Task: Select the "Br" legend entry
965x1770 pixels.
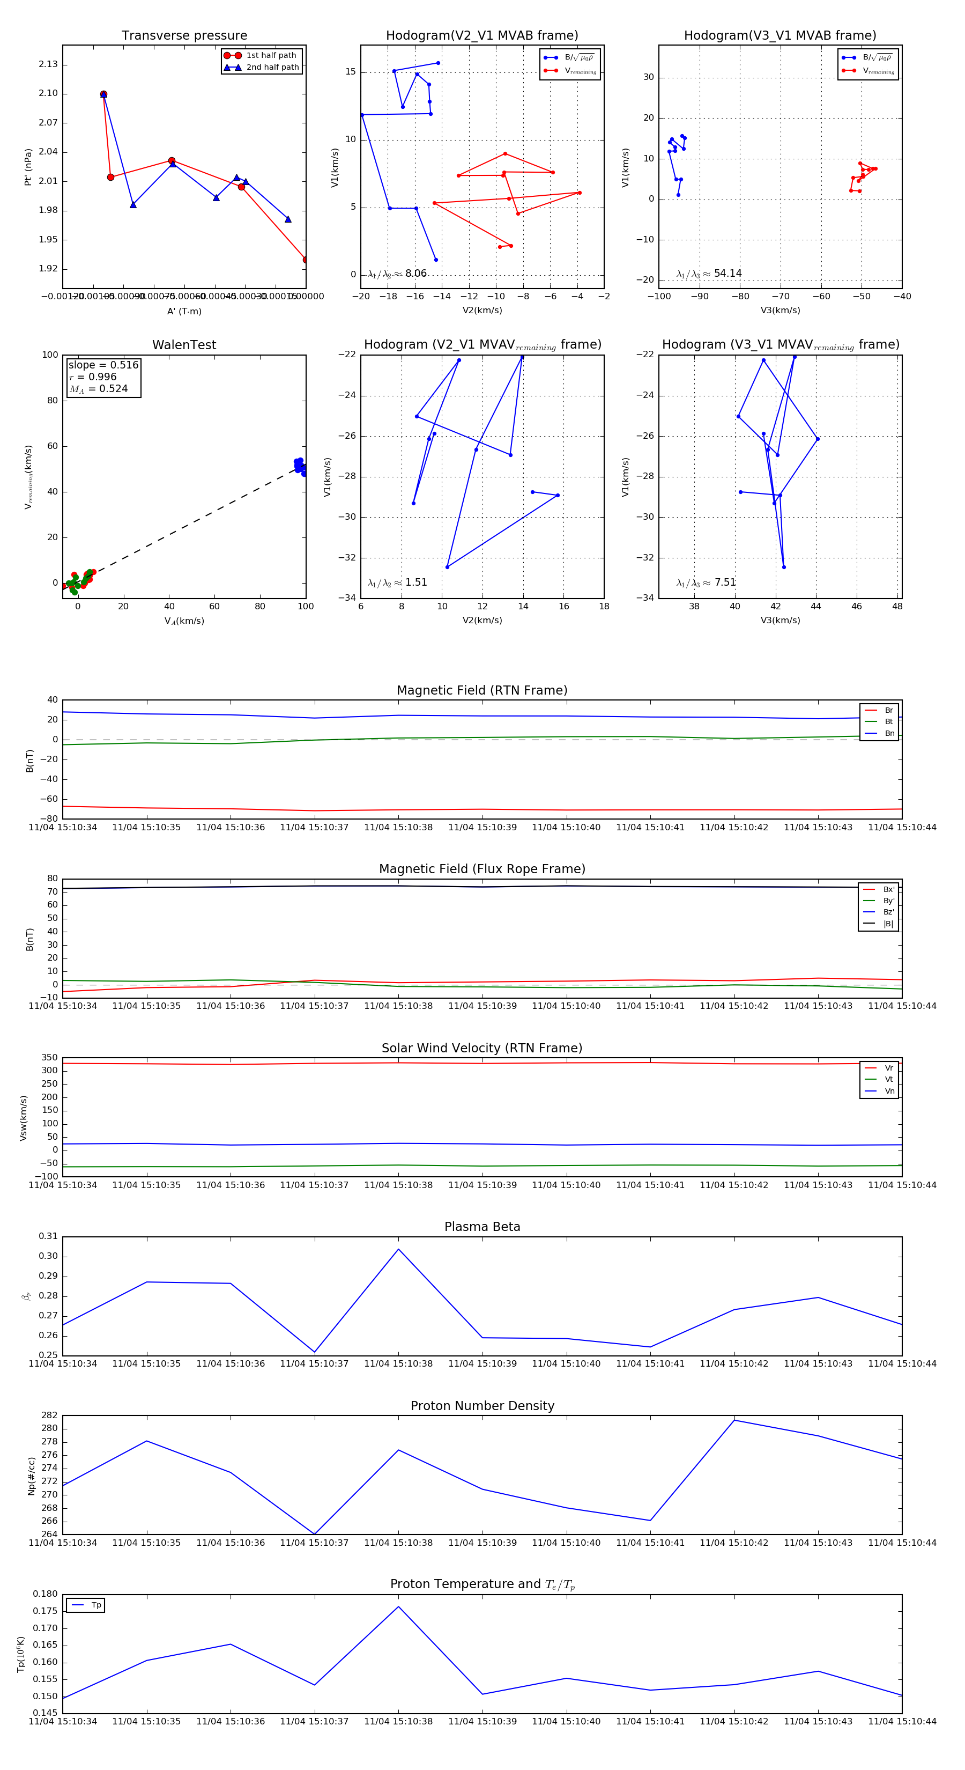Action: coord(879,711)
